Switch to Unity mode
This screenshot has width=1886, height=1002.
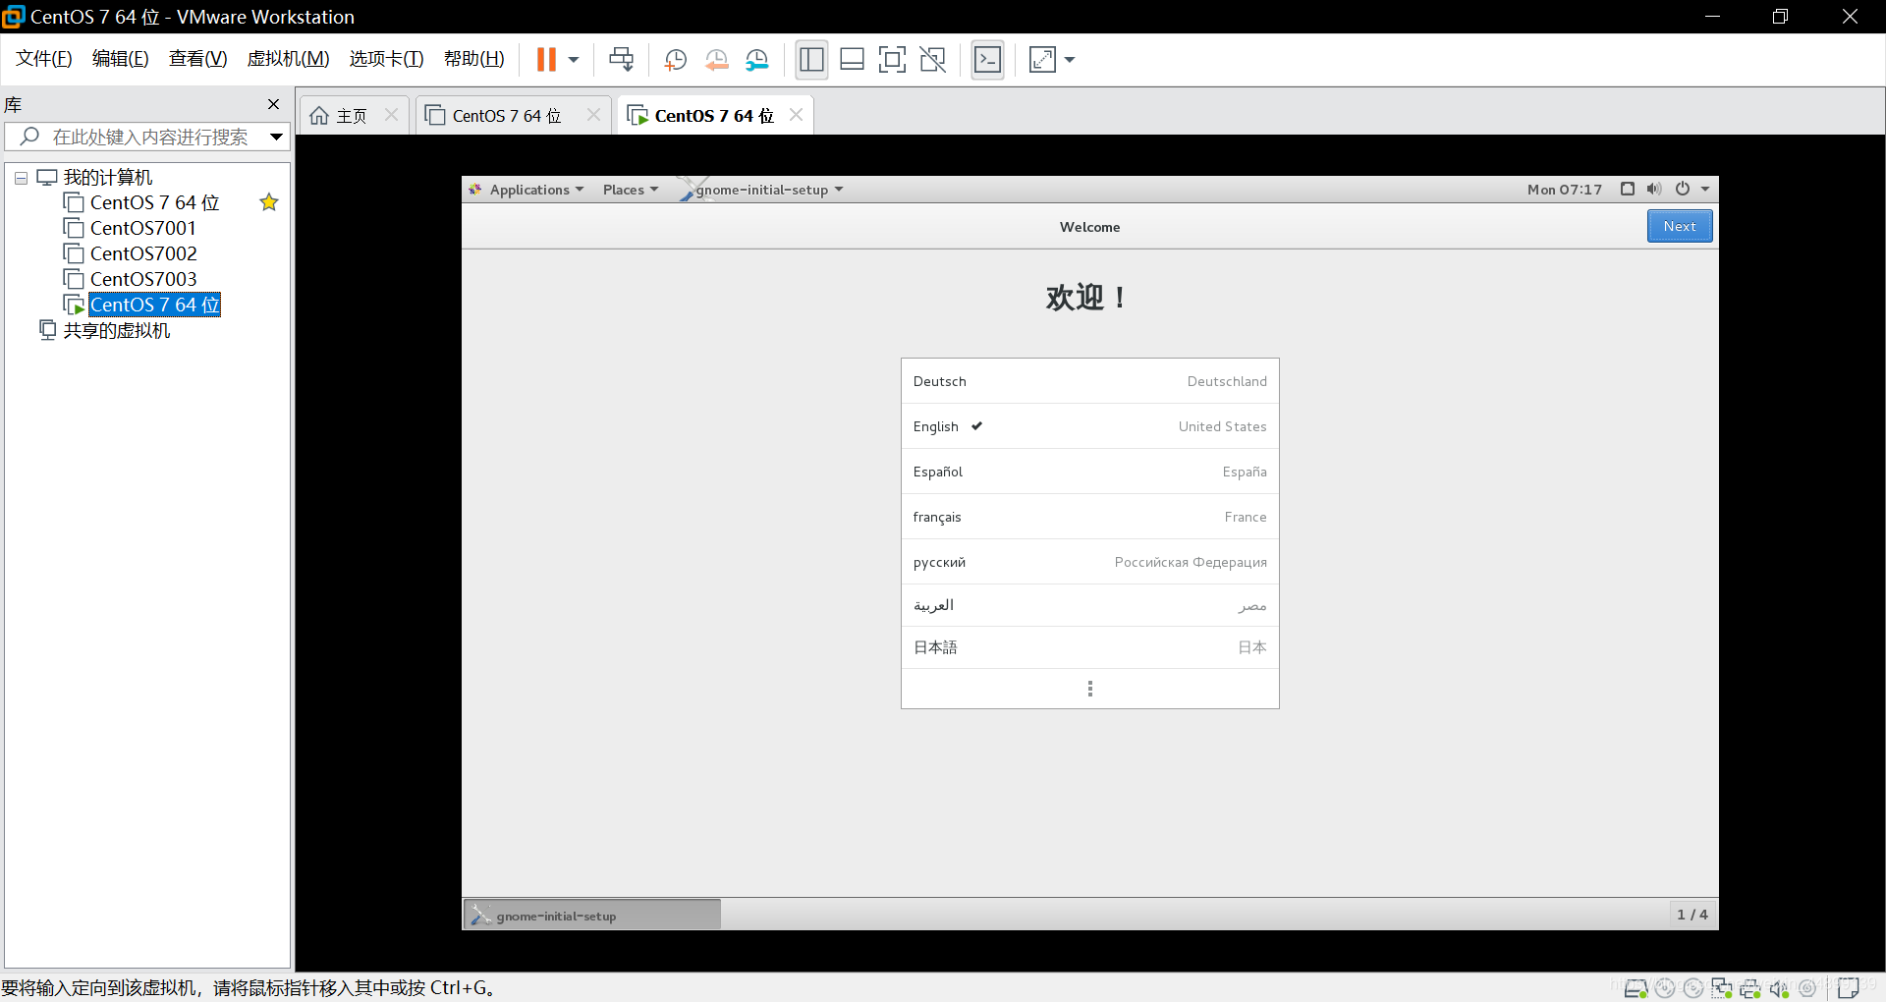coord(932,60)
